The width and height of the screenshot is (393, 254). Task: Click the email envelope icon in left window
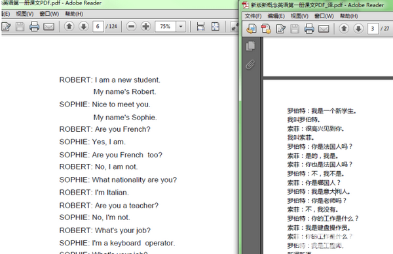click(x=48, y=27)
